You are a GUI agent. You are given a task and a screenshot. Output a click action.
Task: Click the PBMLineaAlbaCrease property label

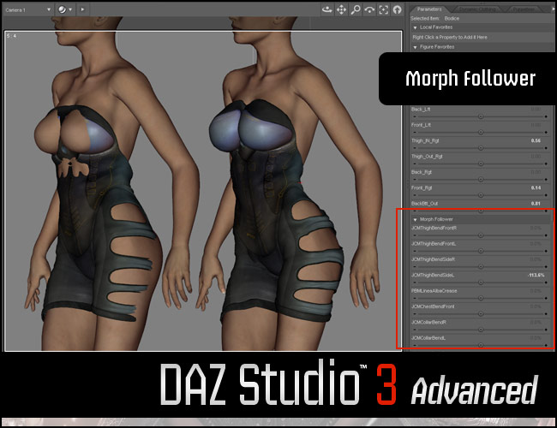(434, 291)
